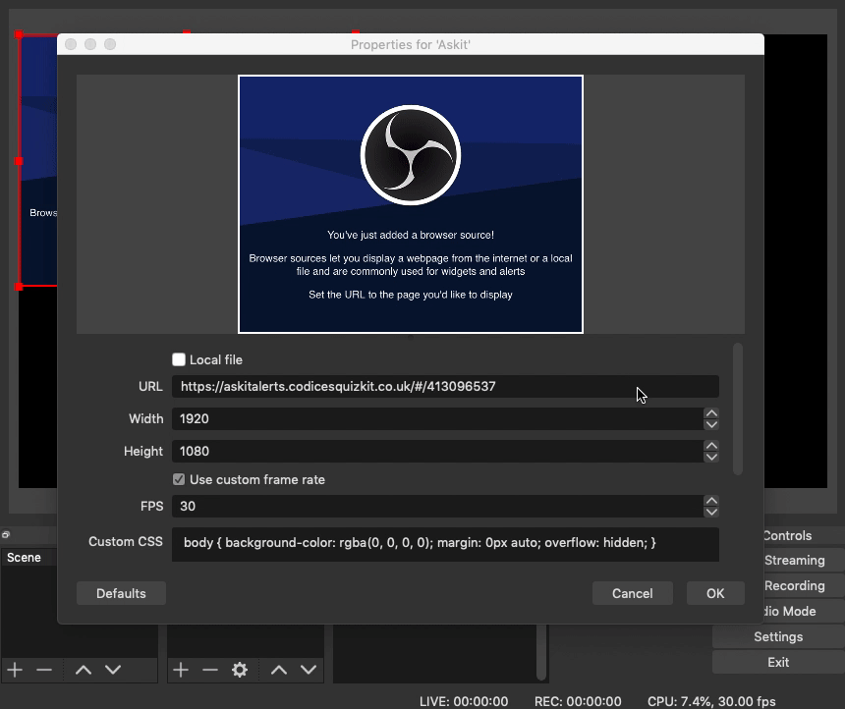Screen dimensions: 845x709
Task: Remove the source with the minus icon
Action: pyautogui.click(x=210, y=670)
